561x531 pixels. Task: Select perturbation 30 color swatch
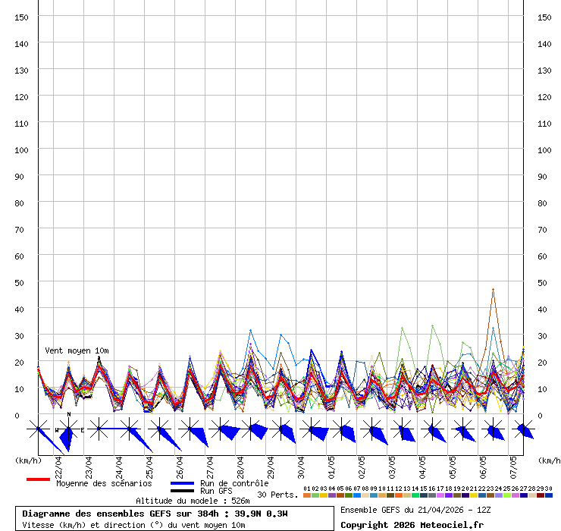pyautogui.click(x=549, y=495)
